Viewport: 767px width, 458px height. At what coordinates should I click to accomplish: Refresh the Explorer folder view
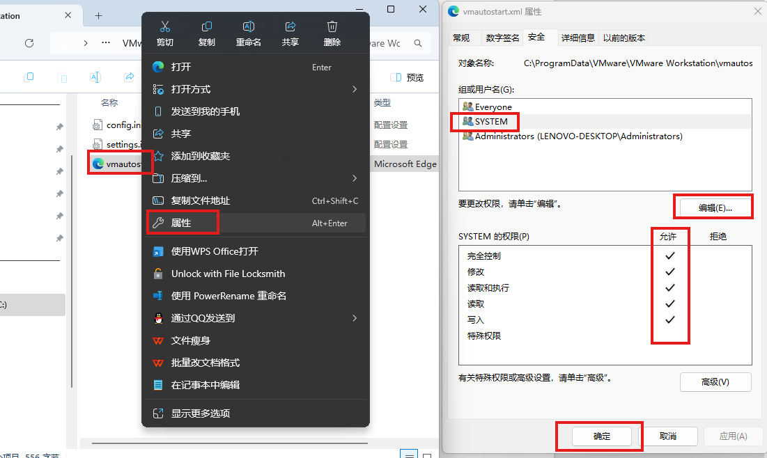pos(29,43)
